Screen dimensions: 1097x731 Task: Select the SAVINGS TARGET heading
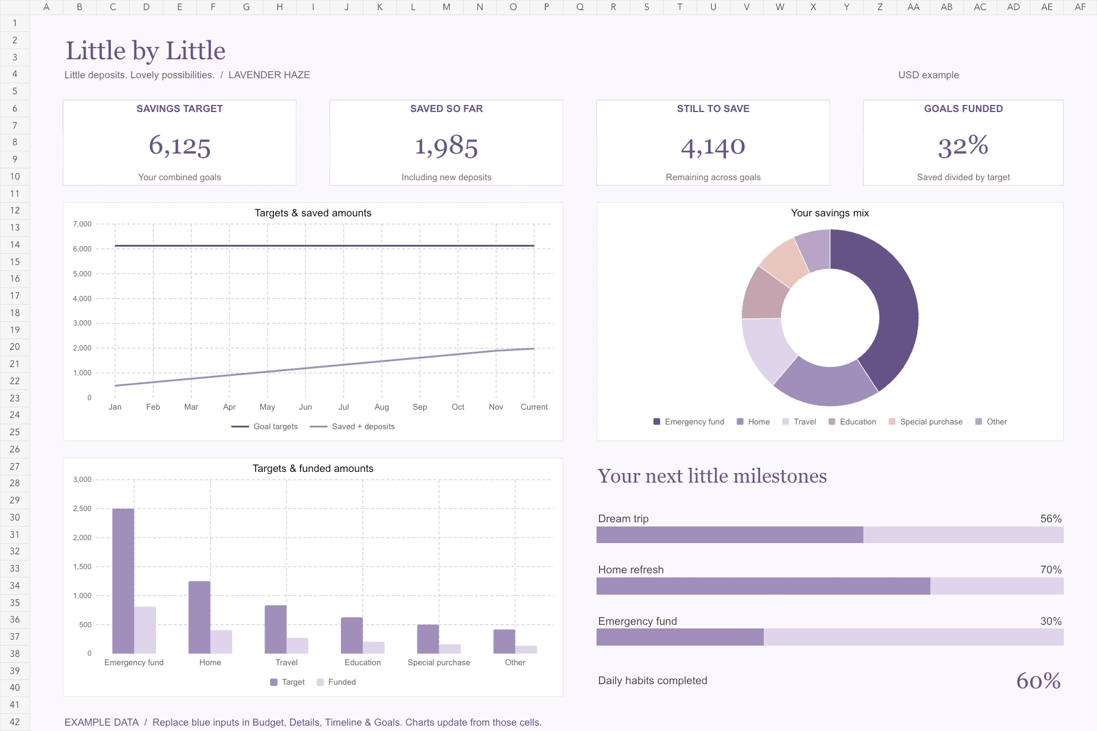180,108
